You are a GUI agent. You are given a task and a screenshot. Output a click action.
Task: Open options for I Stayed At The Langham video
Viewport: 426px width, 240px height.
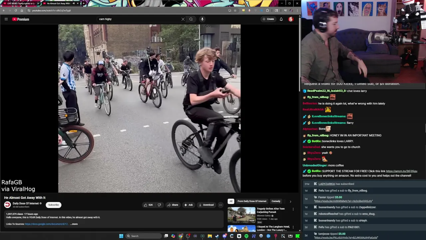pos(293,227)
